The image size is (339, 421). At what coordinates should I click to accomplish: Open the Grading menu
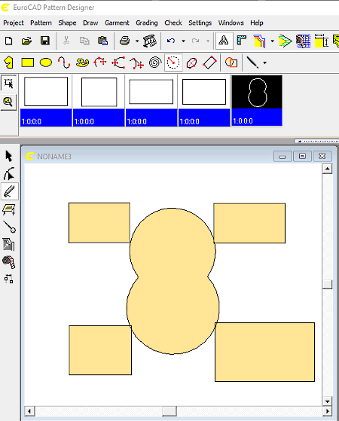click(x=147, y=23)
